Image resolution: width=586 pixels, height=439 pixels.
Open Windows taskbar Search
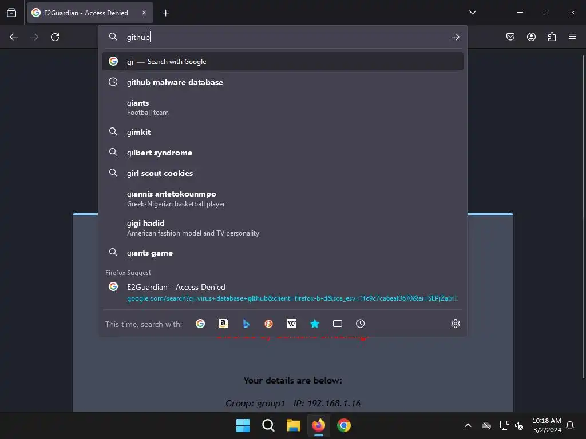pos(268,425)
